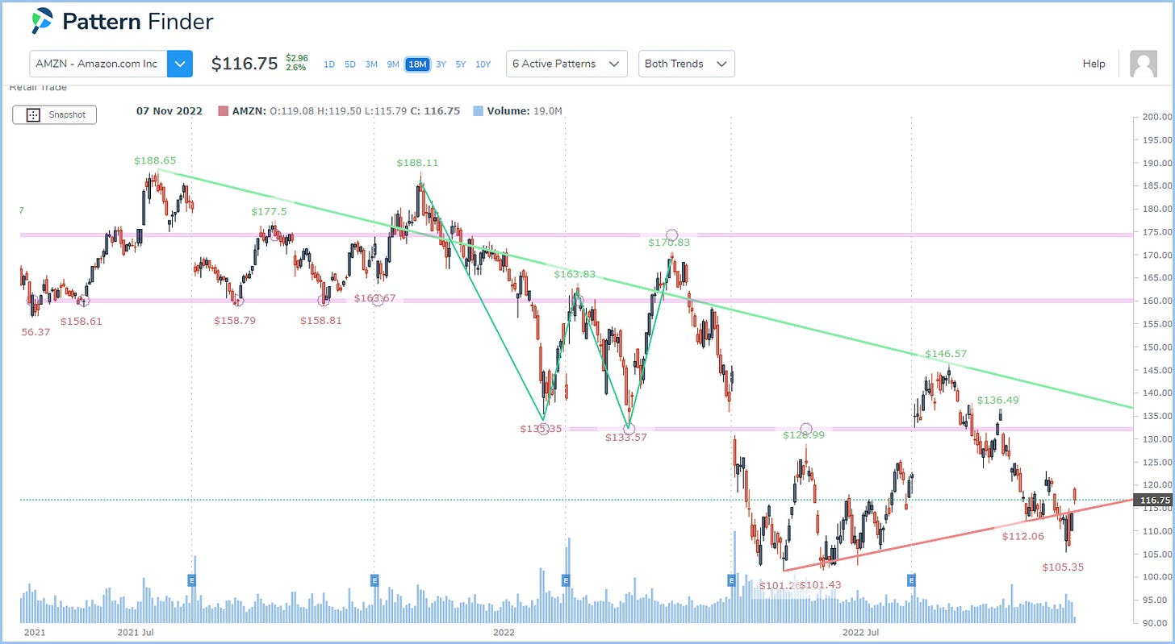
Task: Click the 2022 Jul x-axis label
Action: [860, 634]
